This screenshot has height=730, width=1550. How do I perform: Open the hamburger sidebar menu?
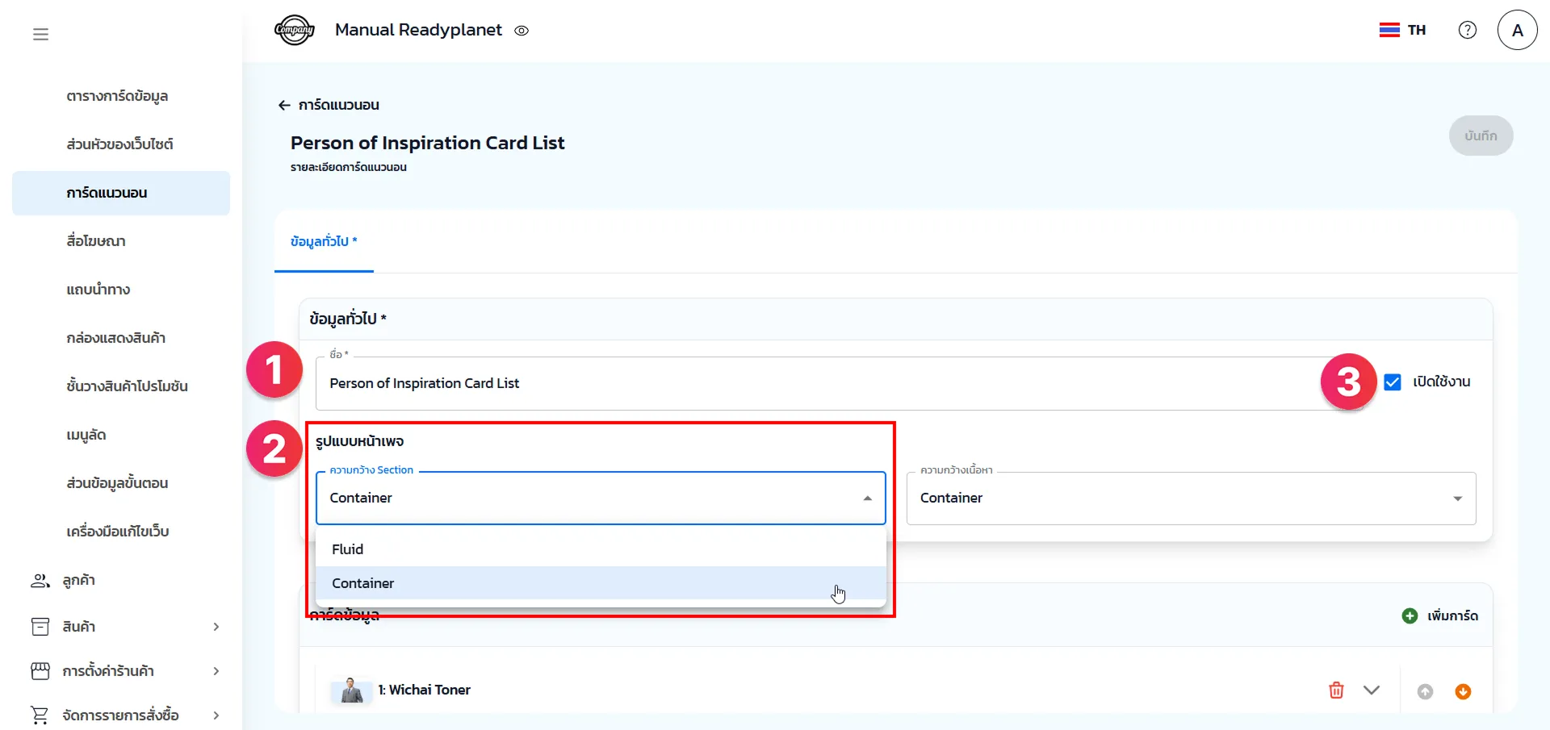[x=40, y=34]
